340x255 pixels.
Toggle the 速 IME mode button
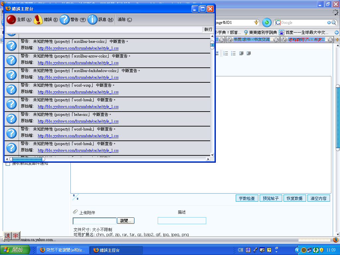point(7,236)
